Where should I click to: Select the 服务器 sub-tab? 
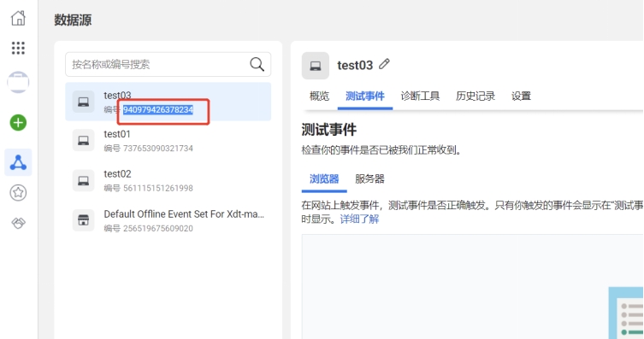[369, 179]
